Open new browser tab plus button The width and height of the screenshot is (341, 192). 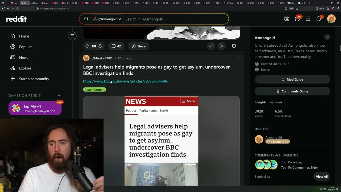pyautogui.click(x=309, y=3)
